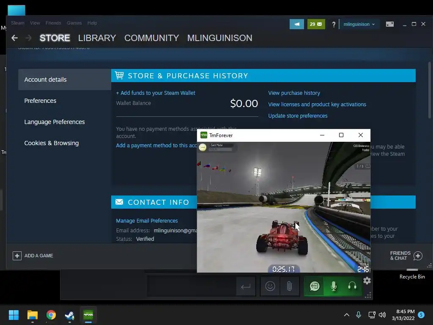Open the chat settings gear icon
This screenshot has width=433, height=325.
[x=367, y=281]
